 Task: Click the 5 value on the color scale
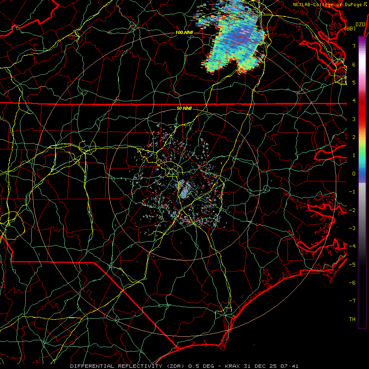pyautogui.click(x=354, y=82)
